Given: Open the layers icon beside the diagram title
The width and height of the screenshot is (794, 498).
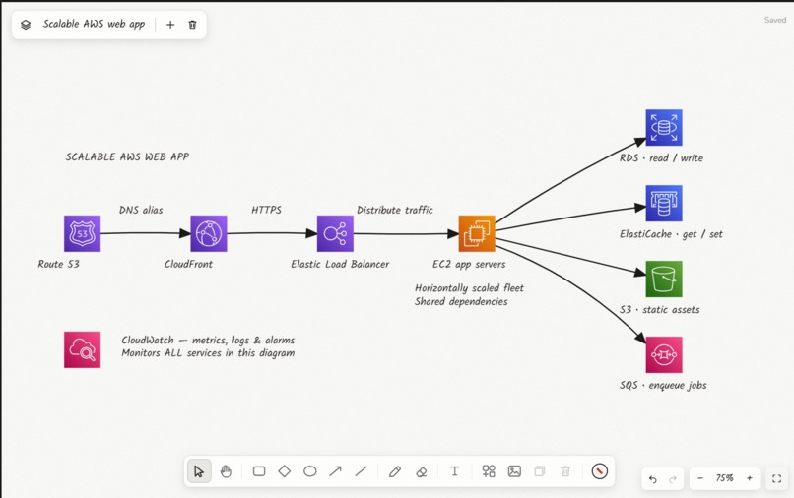Looking at the screenshot, I should (x=26, y=25).
